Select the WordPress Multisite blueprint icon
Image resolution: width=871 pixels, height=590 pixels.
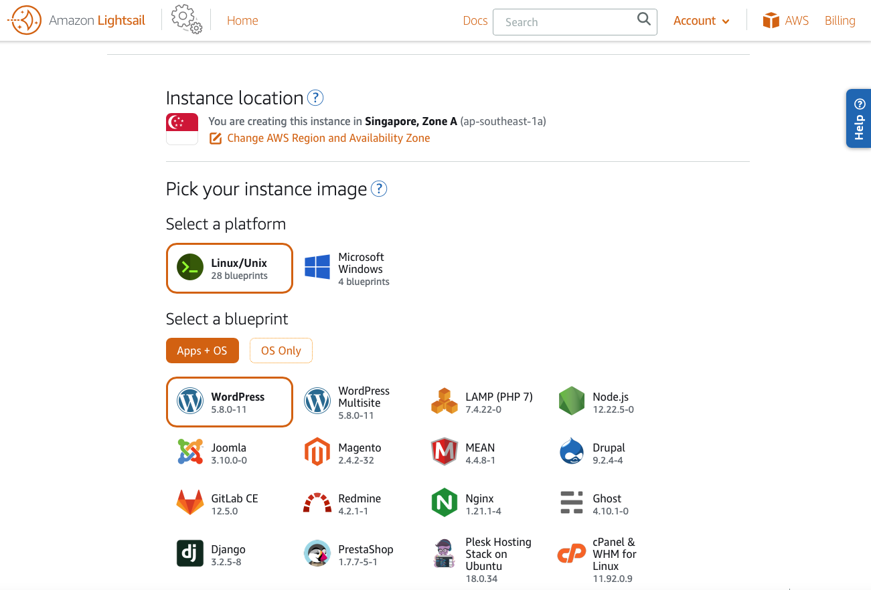point(317,401)
